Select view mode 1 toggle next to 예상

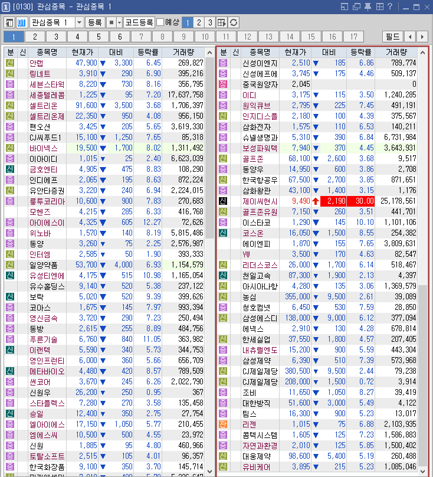[188, 22]
